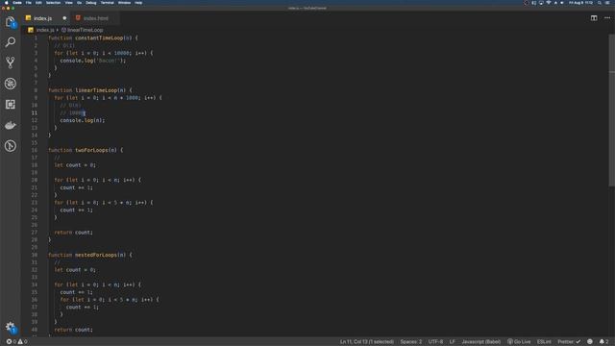This screenshot has height=346, width=615.
Task: Click the Prettier status item
Action: tap(569, 342)
